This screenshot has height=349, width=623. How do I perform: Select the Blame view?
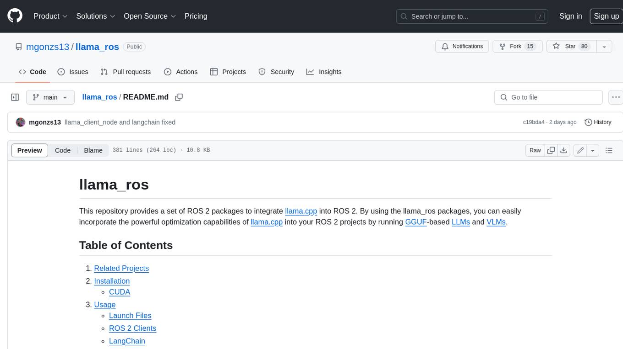(x=93, y=150)
